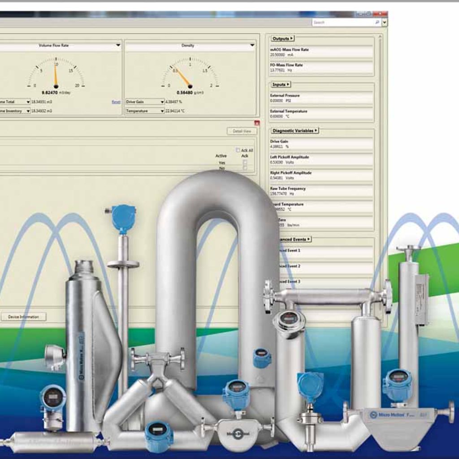Click the Detail View button
Image resolution: width=459 pixels, height=459 pixels.
[x=242, y=131]
